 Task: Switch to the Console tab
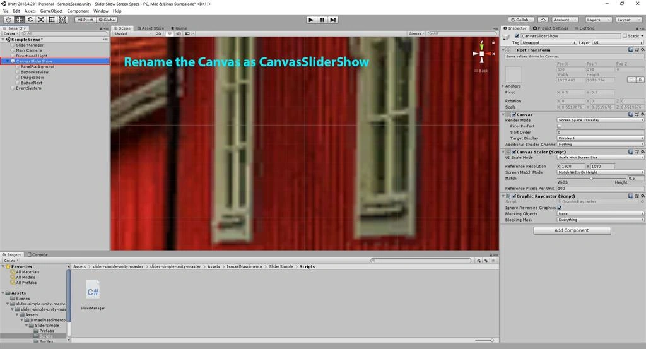[x=37, y=254]
